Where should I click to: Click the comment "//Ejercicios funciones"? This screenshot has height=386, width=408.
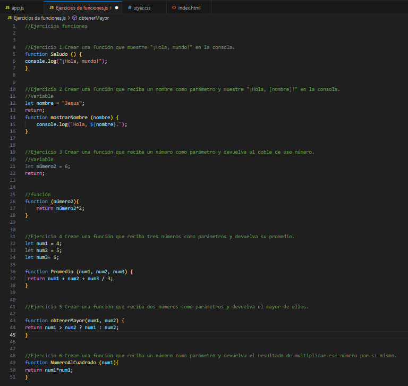(x=56, y=26)
